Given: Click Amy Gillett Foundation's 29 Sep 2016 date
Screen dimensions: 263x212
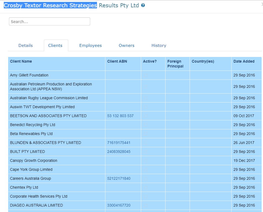Looking at the screenshot, I should pos(244,75).
